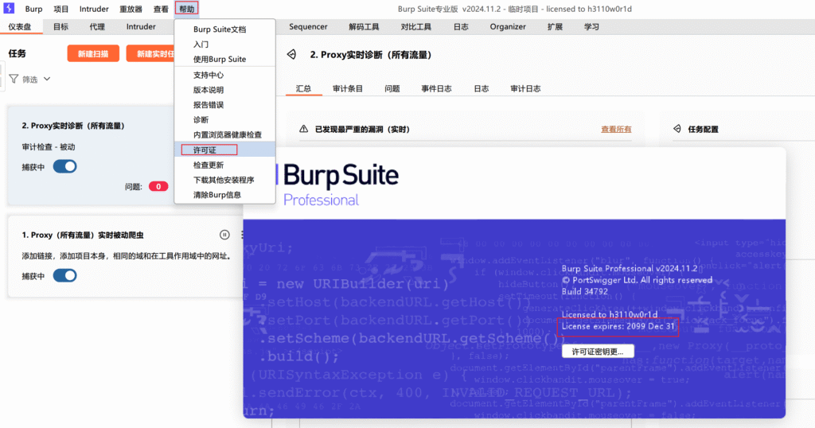Click the 许可证密钥 button

598,352
